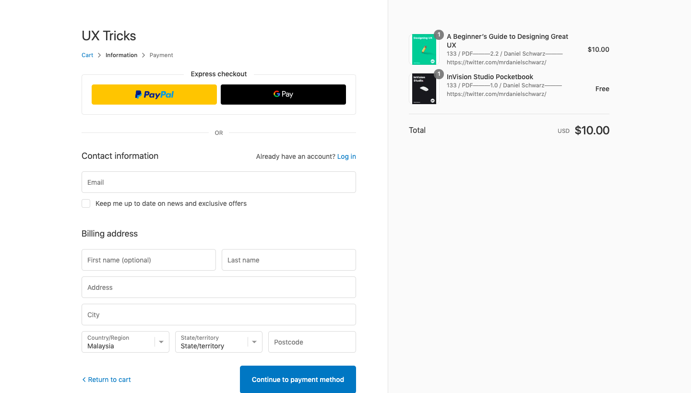Open the State/territory dropdown
The image size is (691, 393).
(x=218, y=342)
